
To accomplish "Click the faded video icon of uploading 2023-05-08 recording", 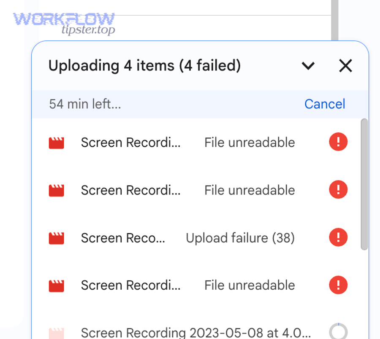I will tap(56, 333).
